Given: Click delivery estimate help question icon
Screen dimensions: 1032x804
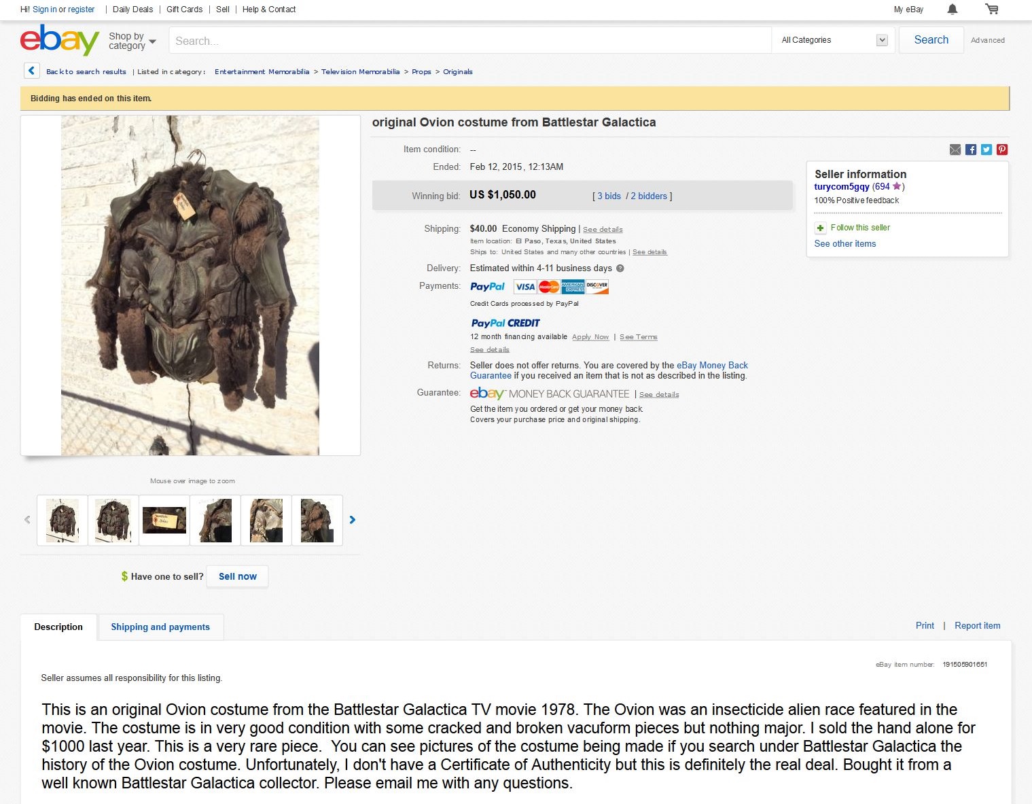Looking at the screenshot, I should (x=620, y=268).
